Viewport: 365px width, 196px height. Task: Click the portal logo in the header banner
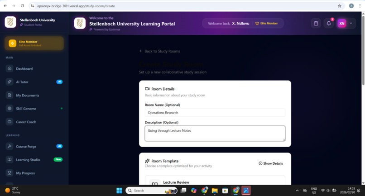pyautogui.click(x=80, y=23)
